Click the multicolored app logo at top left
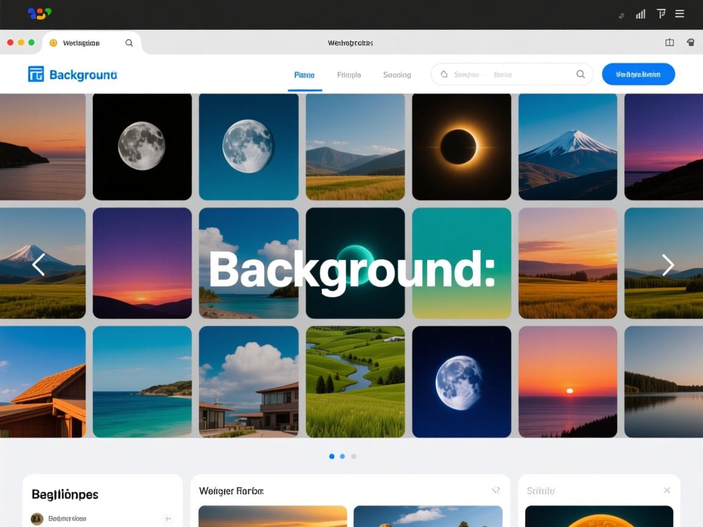Screen dimensions: 703x527 40,13
